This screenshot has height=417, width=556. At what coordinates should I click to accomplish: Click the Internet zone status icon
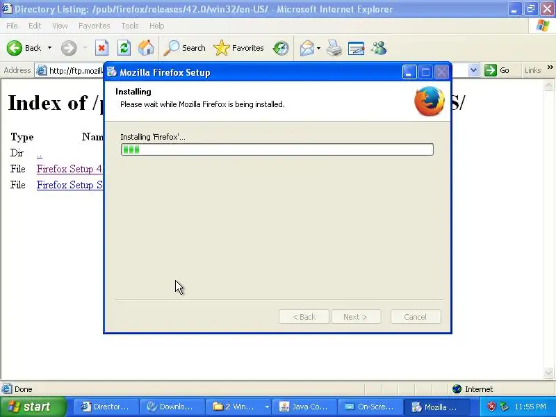tap(457, 389)
